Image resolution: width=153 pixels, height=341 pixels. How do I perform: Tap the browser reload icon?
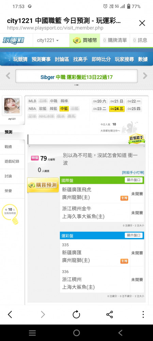coord(76,314)
